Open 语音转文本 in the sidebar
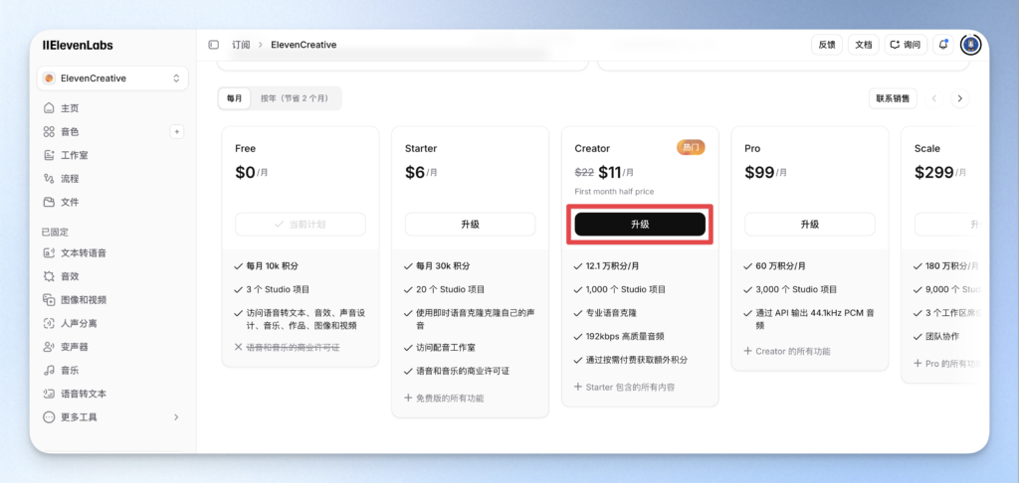Screen dimensions: 1019x483 112,394
